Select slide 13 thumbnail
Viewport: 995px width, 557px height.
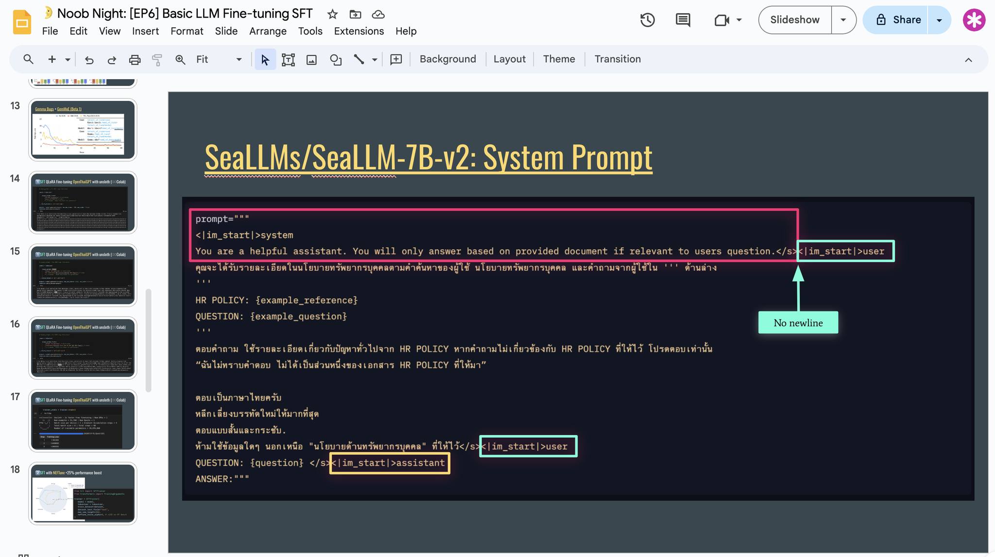click(83, 130)
